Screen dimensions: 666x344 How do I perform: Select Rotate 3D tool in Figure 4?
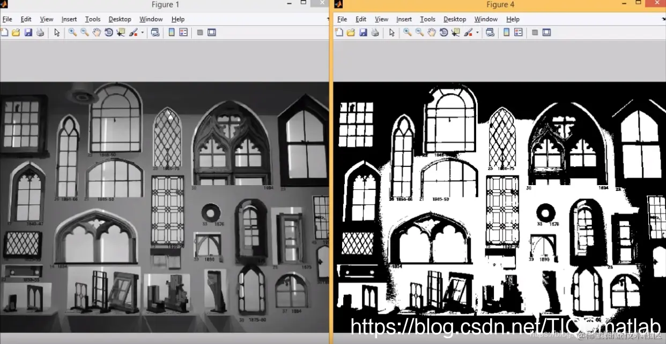443,33
